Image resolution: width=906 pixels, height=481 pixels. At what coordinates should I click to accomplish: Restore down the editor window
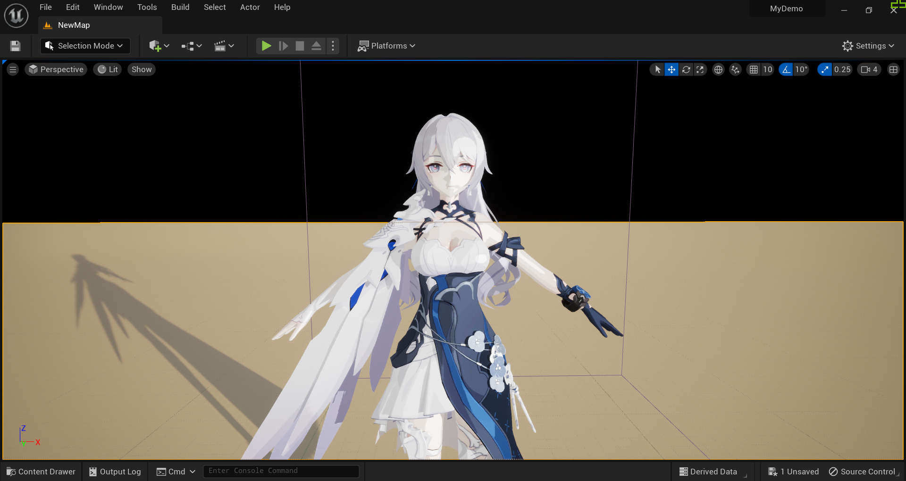(x=869, y=10)
